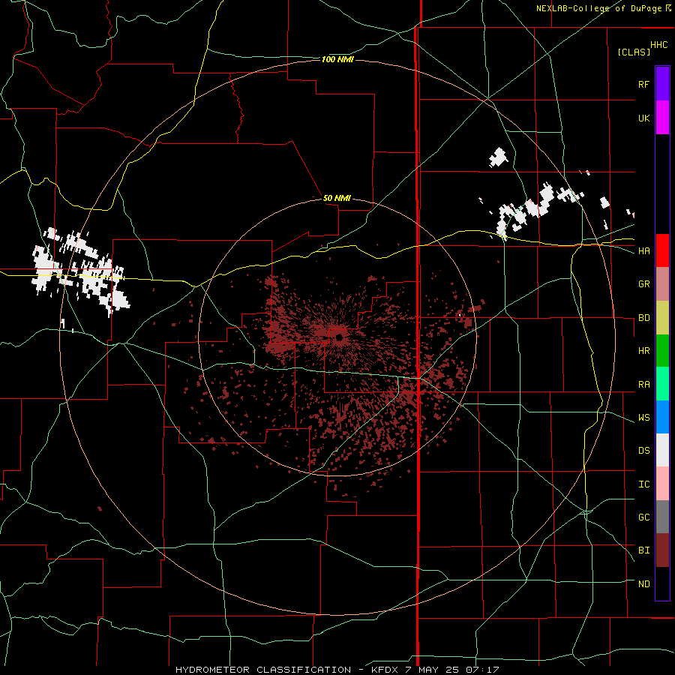Select the BD yellow legend swatch
This screenshot has height=675, width=675.
point(662,318)
